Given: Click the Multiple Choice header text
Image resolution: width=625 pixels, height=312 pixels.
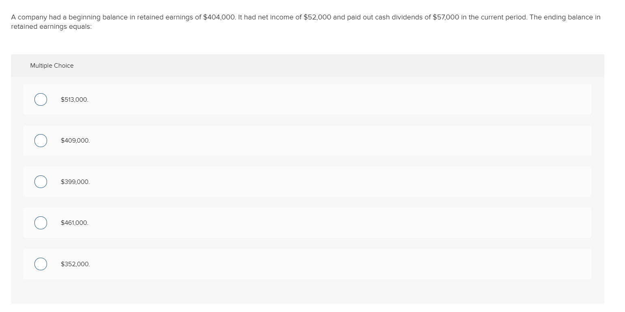Looking at the screenshot, I should tap(52, 65).
